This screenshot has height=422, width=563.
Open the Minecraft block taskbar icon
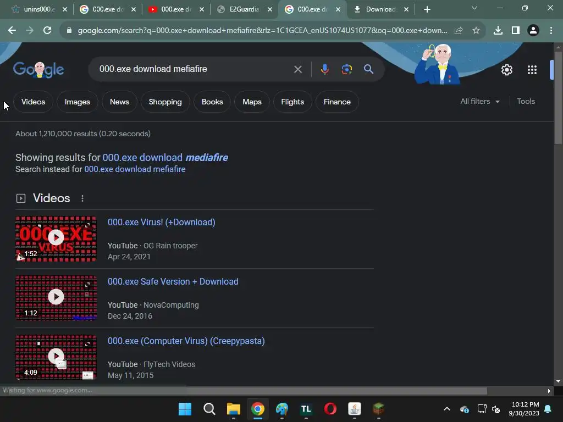tap(378, 409)
